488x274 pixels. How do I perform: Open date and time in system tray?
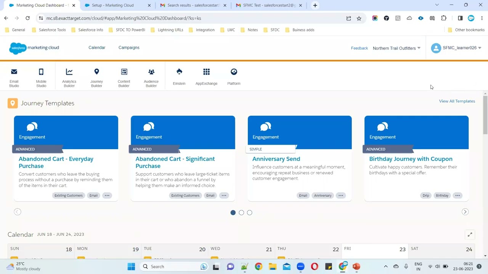[463, 266]
